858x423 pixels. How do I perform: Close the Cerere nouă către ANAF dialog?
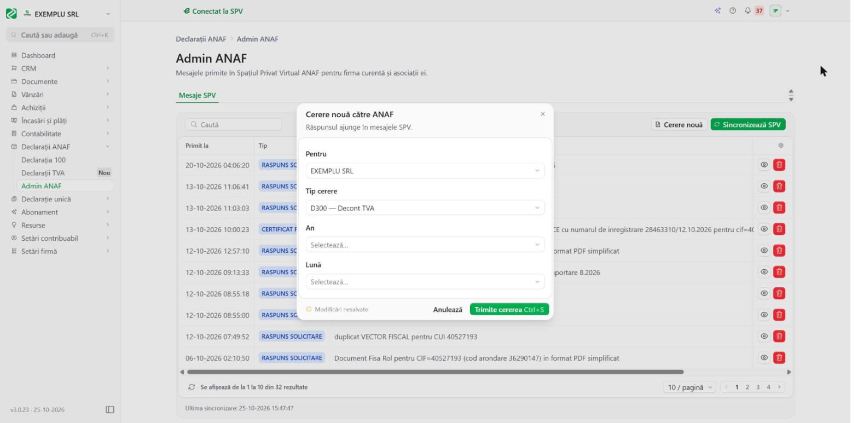(543, 114)
